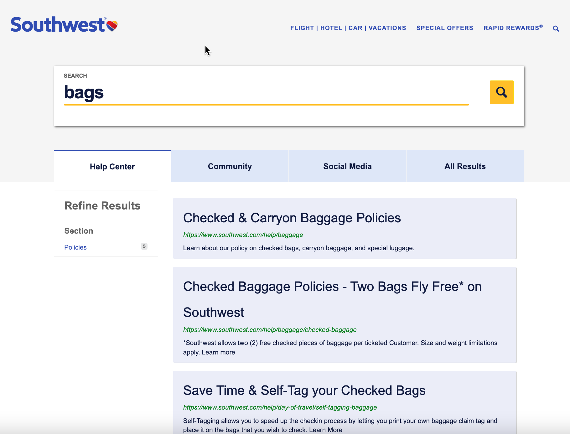The width and height of the screenshot is (570, 434).
Task: Click the southwest.com/help/baggage URL
Action: coord(243,235)
